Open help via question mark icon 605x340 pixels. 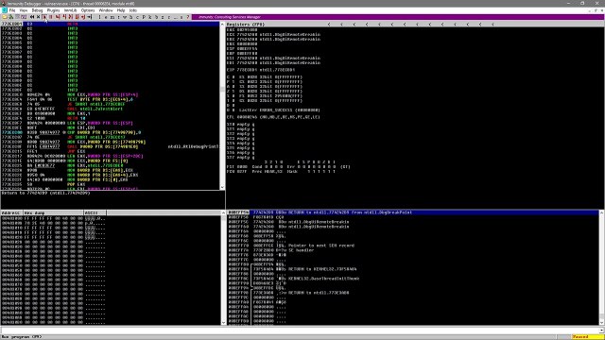pyautogui.click(x=188, y=17)
